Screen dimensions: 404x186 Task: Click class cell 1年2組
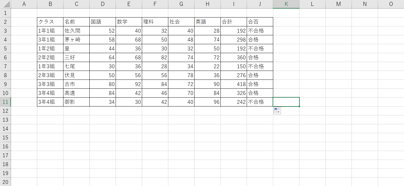(50, 49)
